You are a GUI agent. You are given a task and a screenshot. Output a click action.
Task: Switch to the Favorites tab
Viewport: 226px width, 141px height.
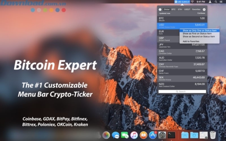click(x=196, y=10)
